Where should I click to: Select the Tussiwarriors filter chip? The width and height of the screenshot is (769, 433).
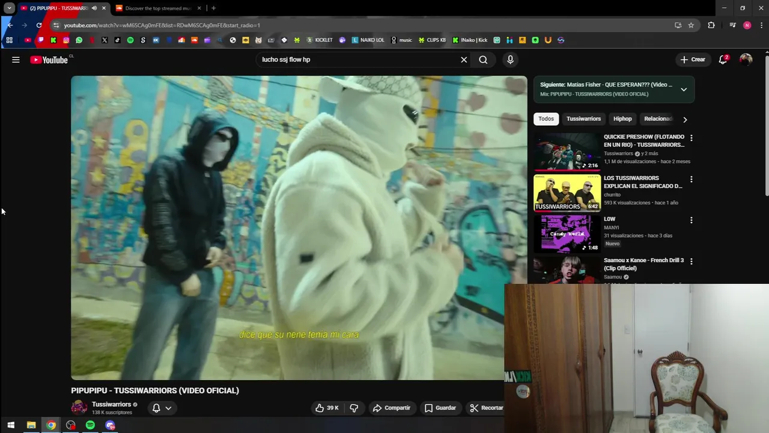pos(583,119)
